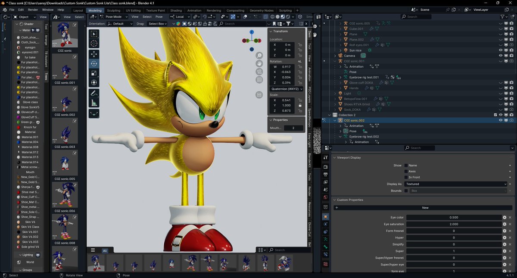Viewport: 517px width, 278px height.
Task: Select the Scale tool in viewport toolbar
Action: 94,73
